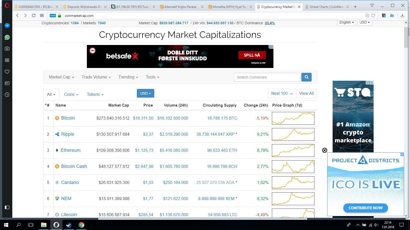The width and height of the screenshot is (410, 230).
Task: Click the blue search magnifier button
Action: pyautogui.click(x=306, y=77)
